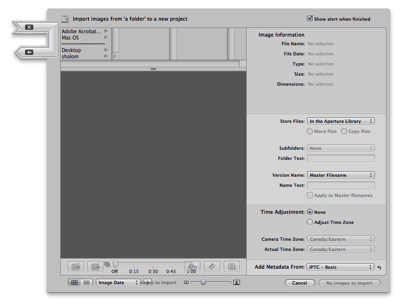Select Mac OS in the file browser
This screenshot has height=301, width=399.
(70, 38)
